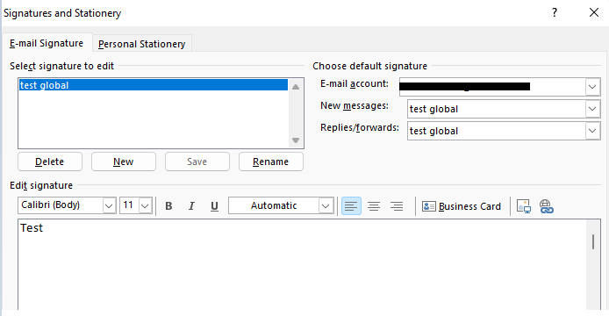Switch to the Personal Stationery tab

(142, 44)
